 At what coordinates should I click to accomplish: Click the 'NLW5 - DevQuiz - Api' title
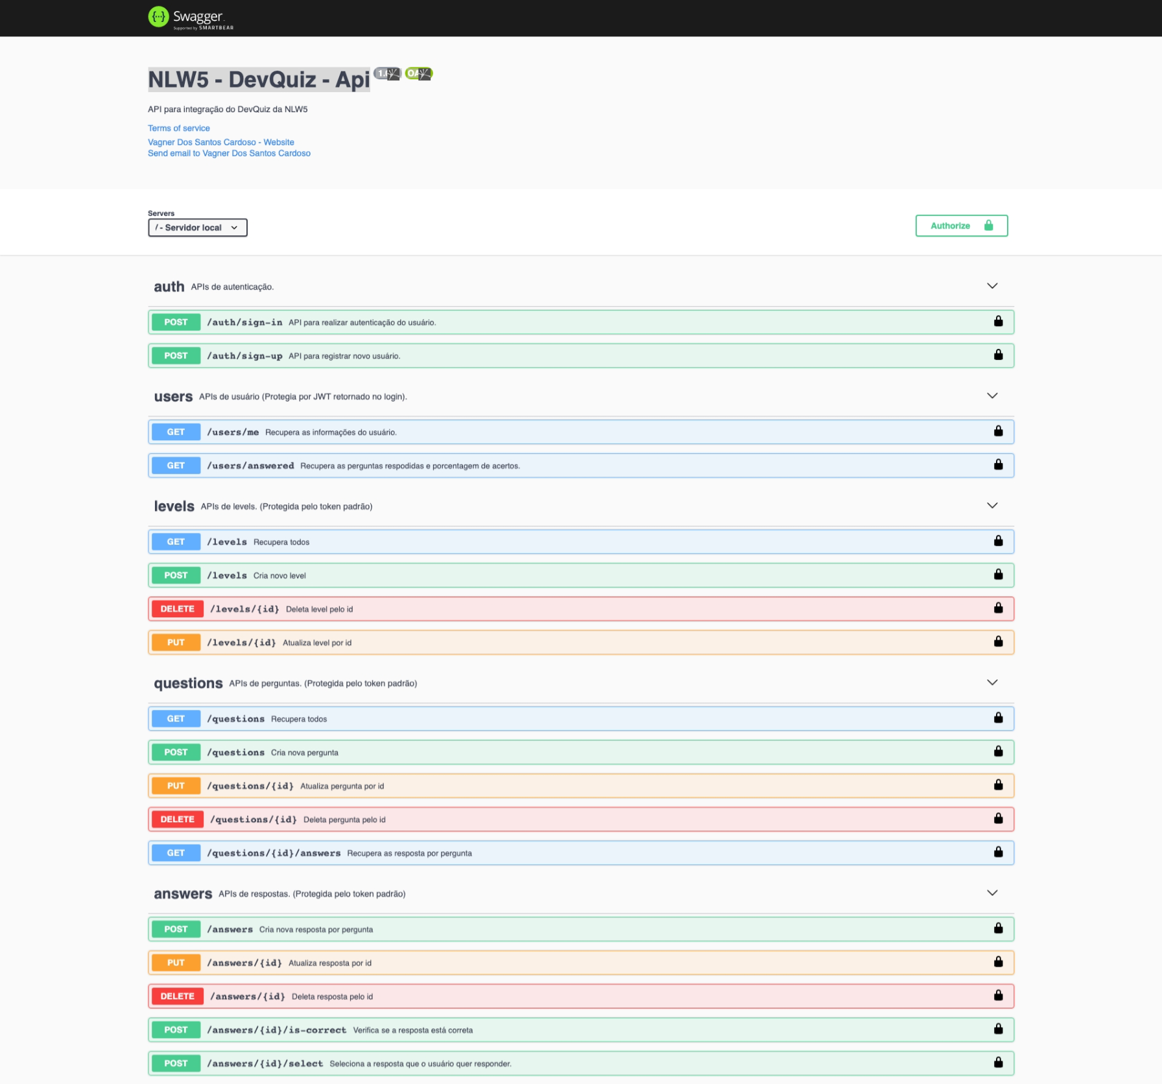pyautogui.click(x=259, y=80)
